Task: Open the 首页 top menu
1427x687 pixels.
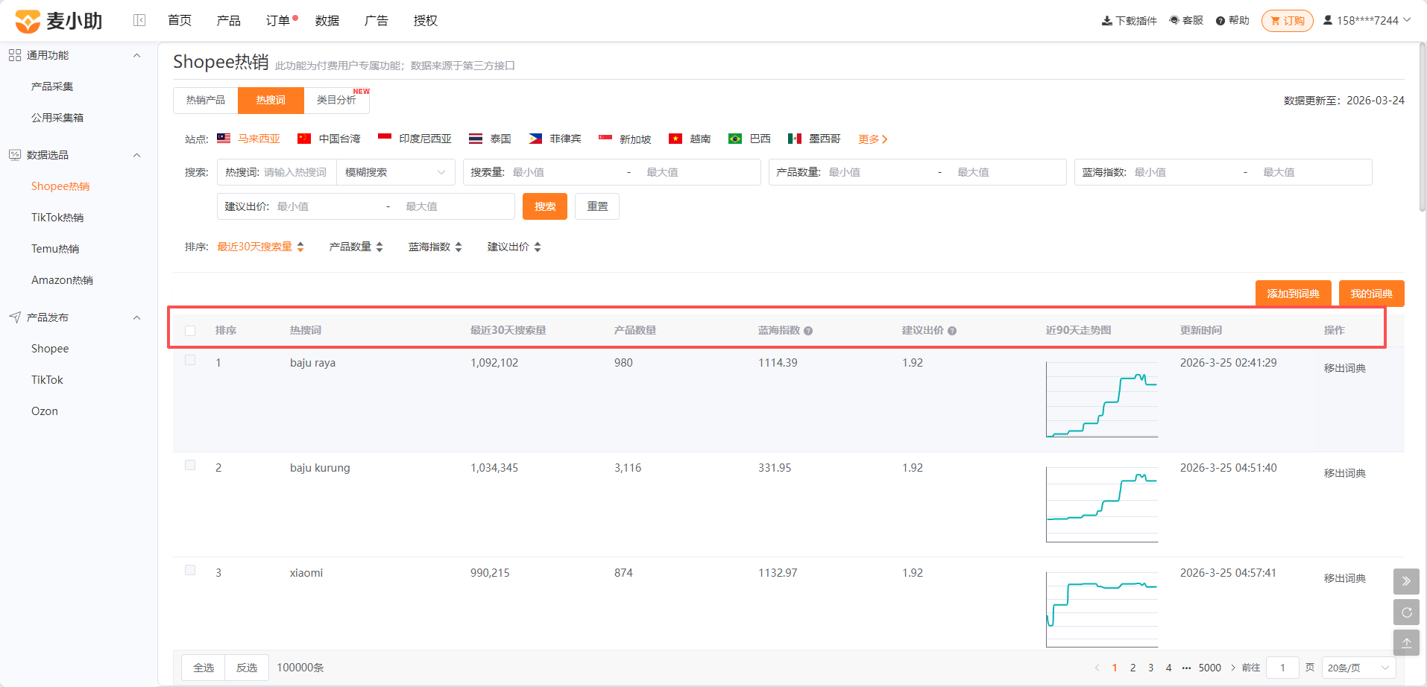Action: click(x=180, y=20)
